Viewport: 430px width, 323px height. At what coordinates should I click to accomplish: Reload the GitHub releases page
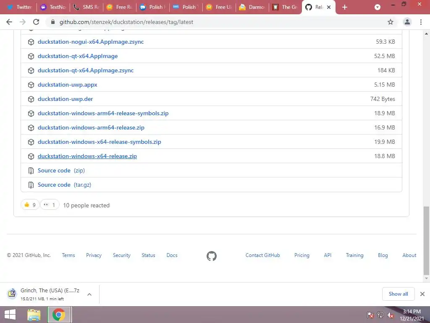[x=36, y=22]
